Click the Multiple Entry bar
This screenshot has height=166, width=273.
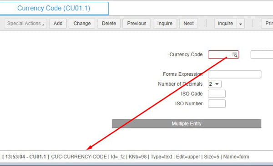click(x=187, y=124)
